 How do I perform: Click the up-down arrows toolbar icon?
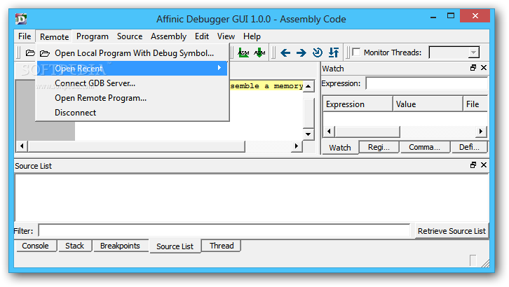click(x=334, y=52)
